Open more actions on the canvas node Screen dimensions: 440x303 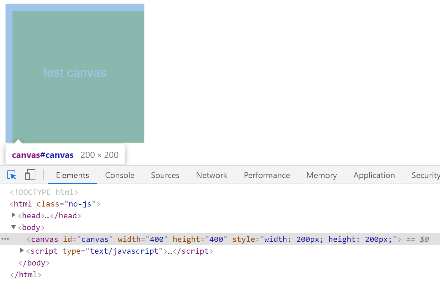coord(5,239)
